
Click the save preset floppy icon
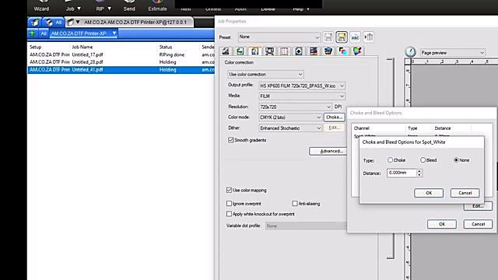(x=328, y=37)
